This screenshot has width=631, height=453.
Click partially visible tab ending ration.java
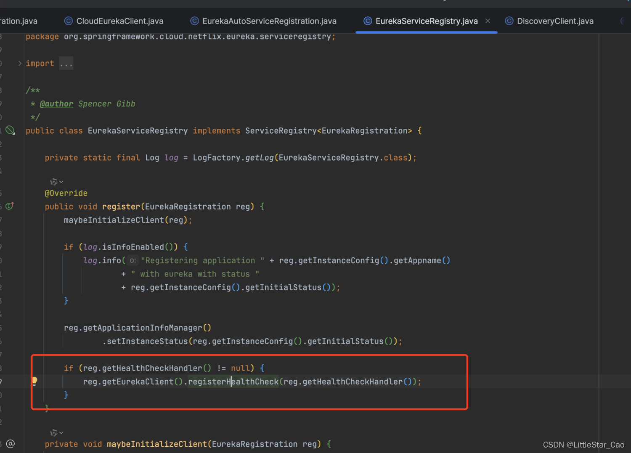point(19,21)
